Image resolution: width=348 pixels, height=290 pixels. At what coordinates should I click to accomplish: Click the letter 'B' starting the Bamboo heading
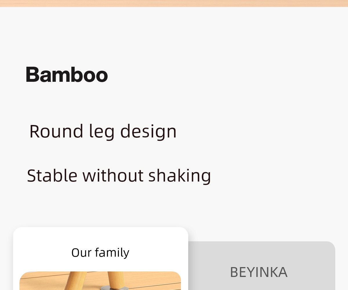[32, 75]
